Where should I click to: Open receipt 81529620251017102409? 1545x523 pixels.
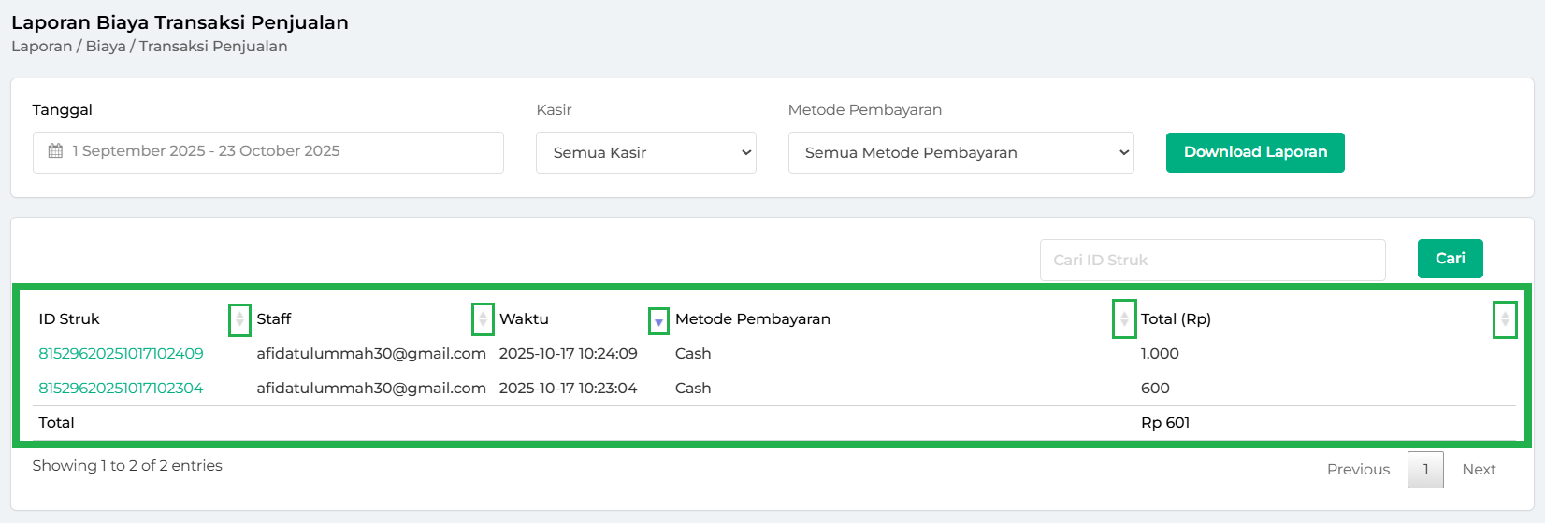pos(121,354)
